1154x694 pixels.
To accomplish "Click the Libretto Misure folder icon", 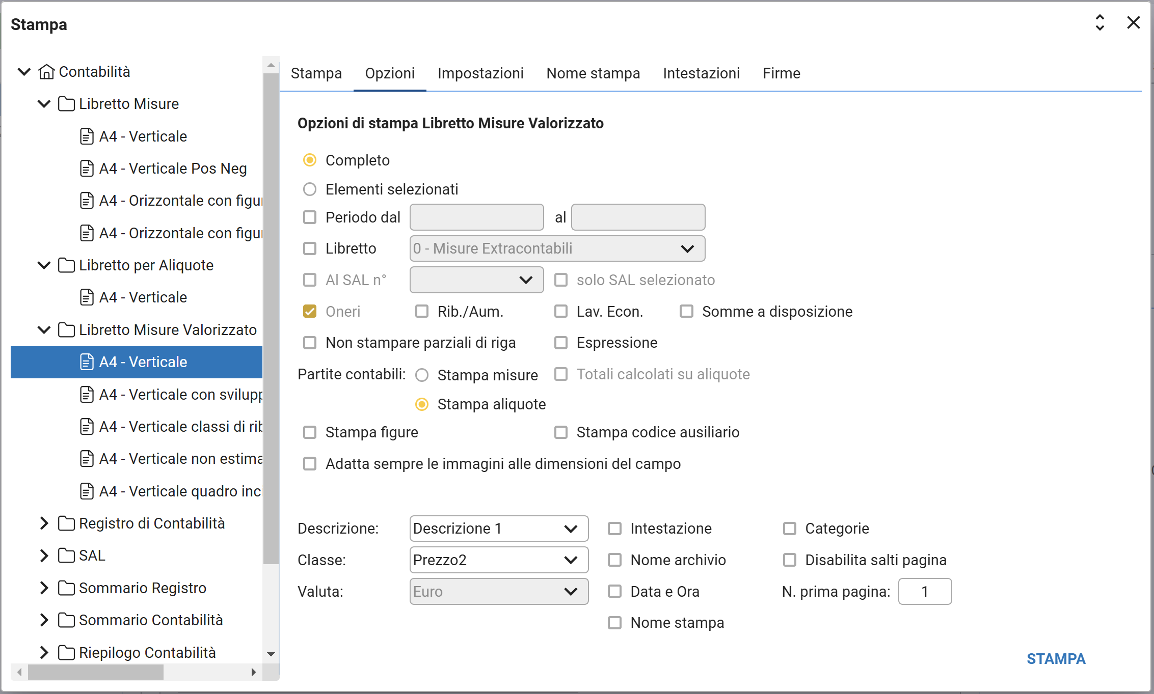I will tap(66, 104).
